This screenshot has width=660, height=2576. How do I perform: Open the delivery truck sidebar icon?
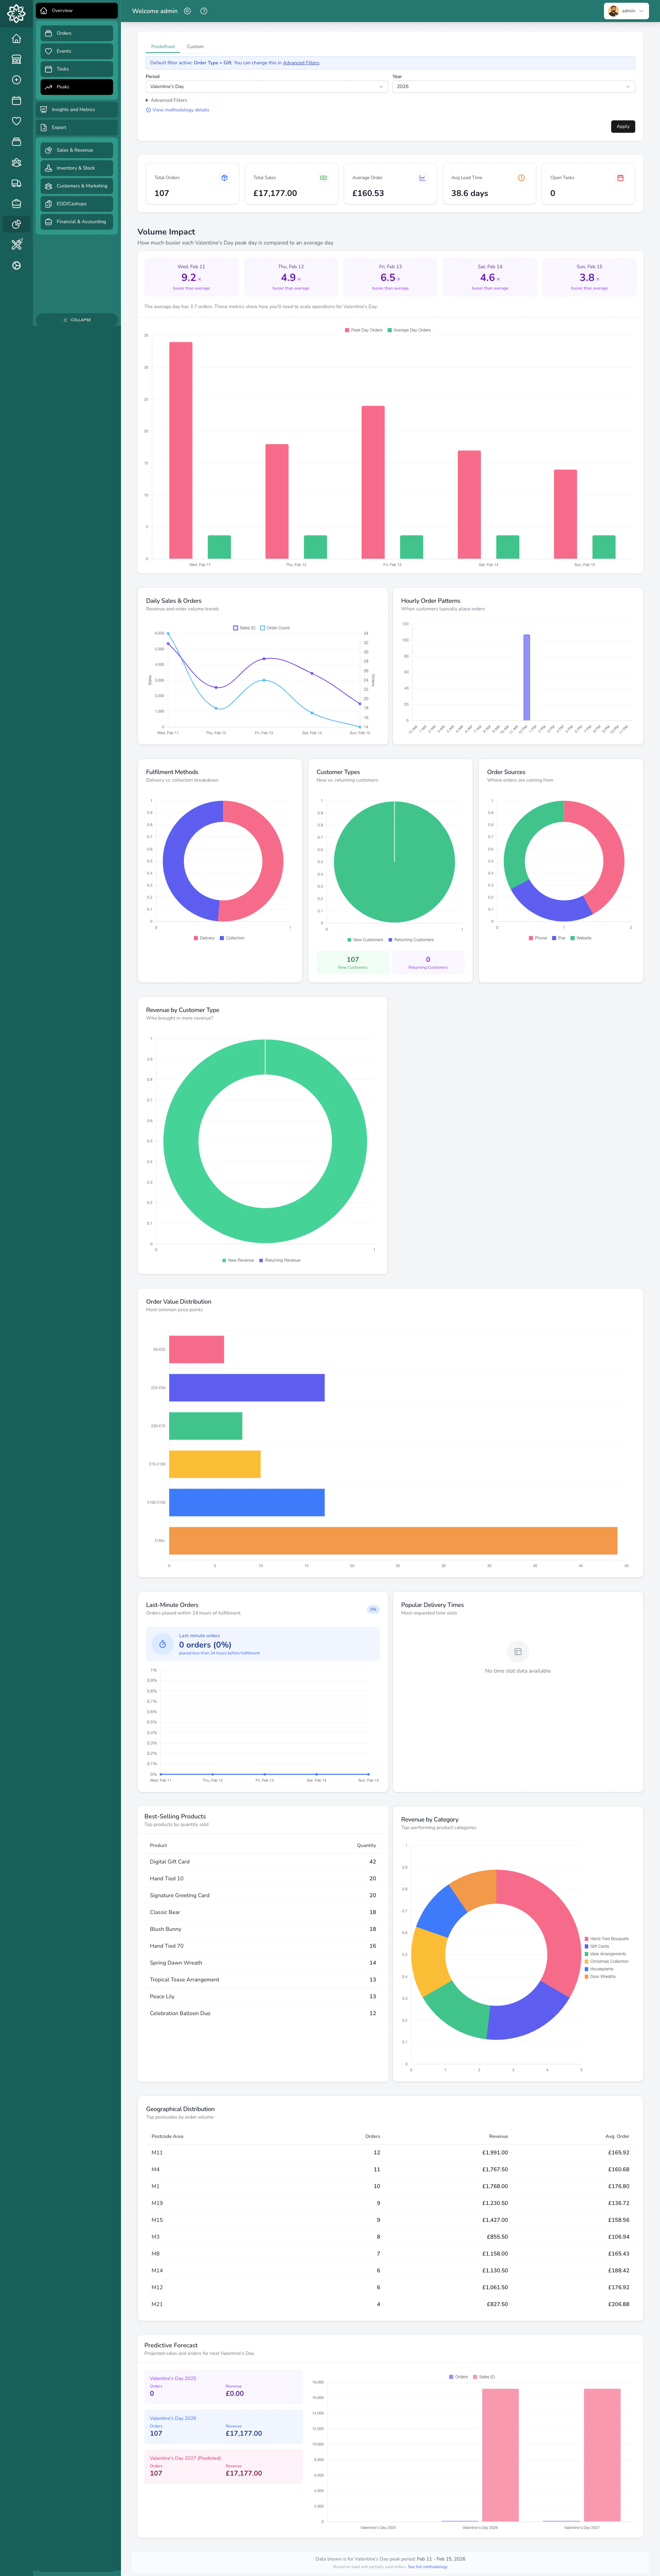pos(16,183)
